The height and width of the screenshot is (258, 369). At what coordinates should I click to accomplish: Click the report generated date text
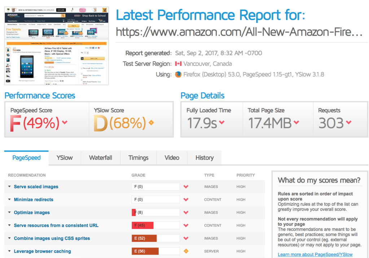click(218, 53)
